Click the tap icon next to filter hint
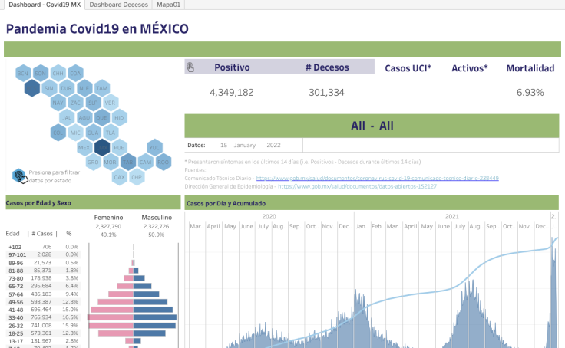 [19, 176]
